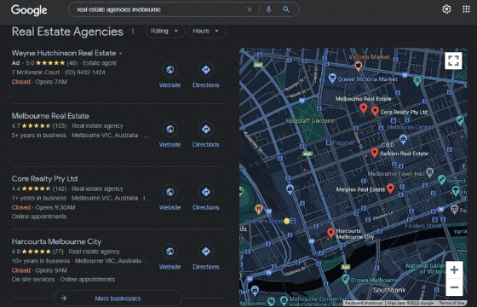
Task: Select the Core Realty Pty Ltd map pin
Action: pos(375,111)
